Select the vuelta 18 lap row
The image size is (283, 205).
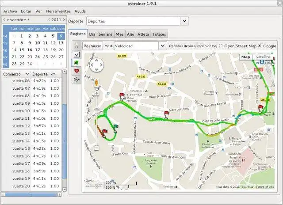(x=31, y=171)
